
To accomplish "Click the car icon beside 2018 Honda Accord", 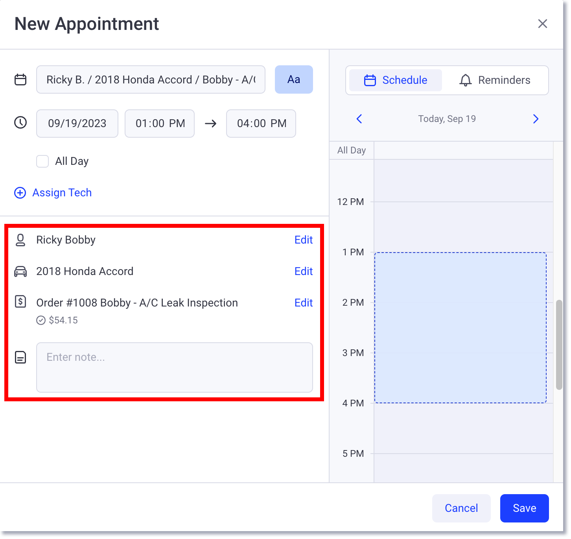I will [20, 271].
